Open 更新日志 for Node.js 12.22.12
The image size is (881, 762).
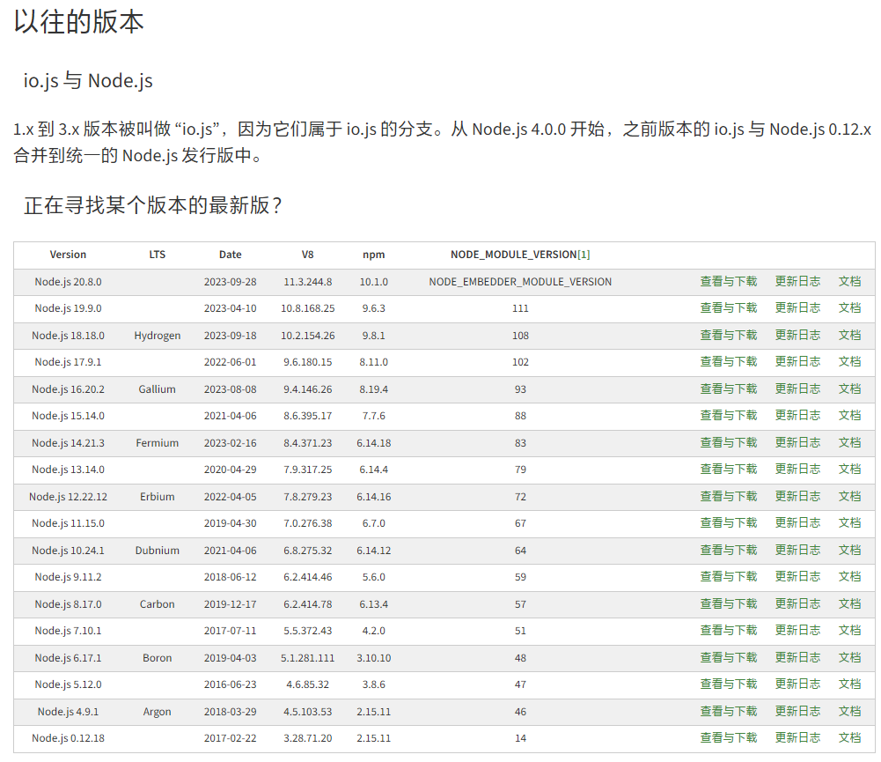[797, 496]
